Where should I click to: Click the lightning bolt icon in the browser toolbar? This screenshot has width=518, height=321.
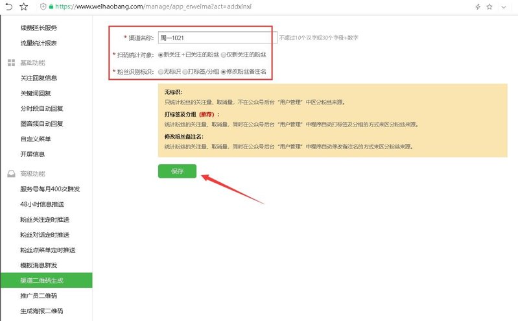(478, 6)
